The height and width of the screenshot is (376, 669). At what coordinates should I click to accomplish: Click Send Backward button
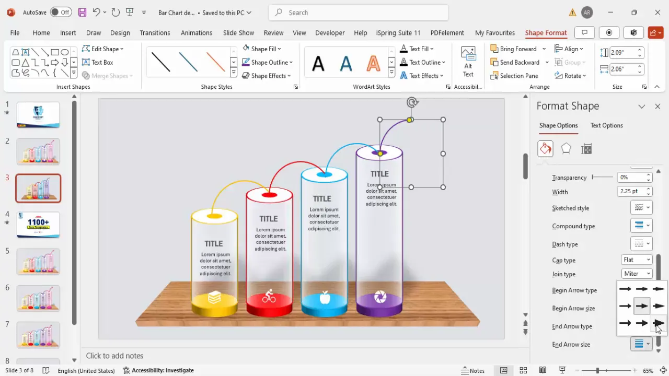[515, 62]
